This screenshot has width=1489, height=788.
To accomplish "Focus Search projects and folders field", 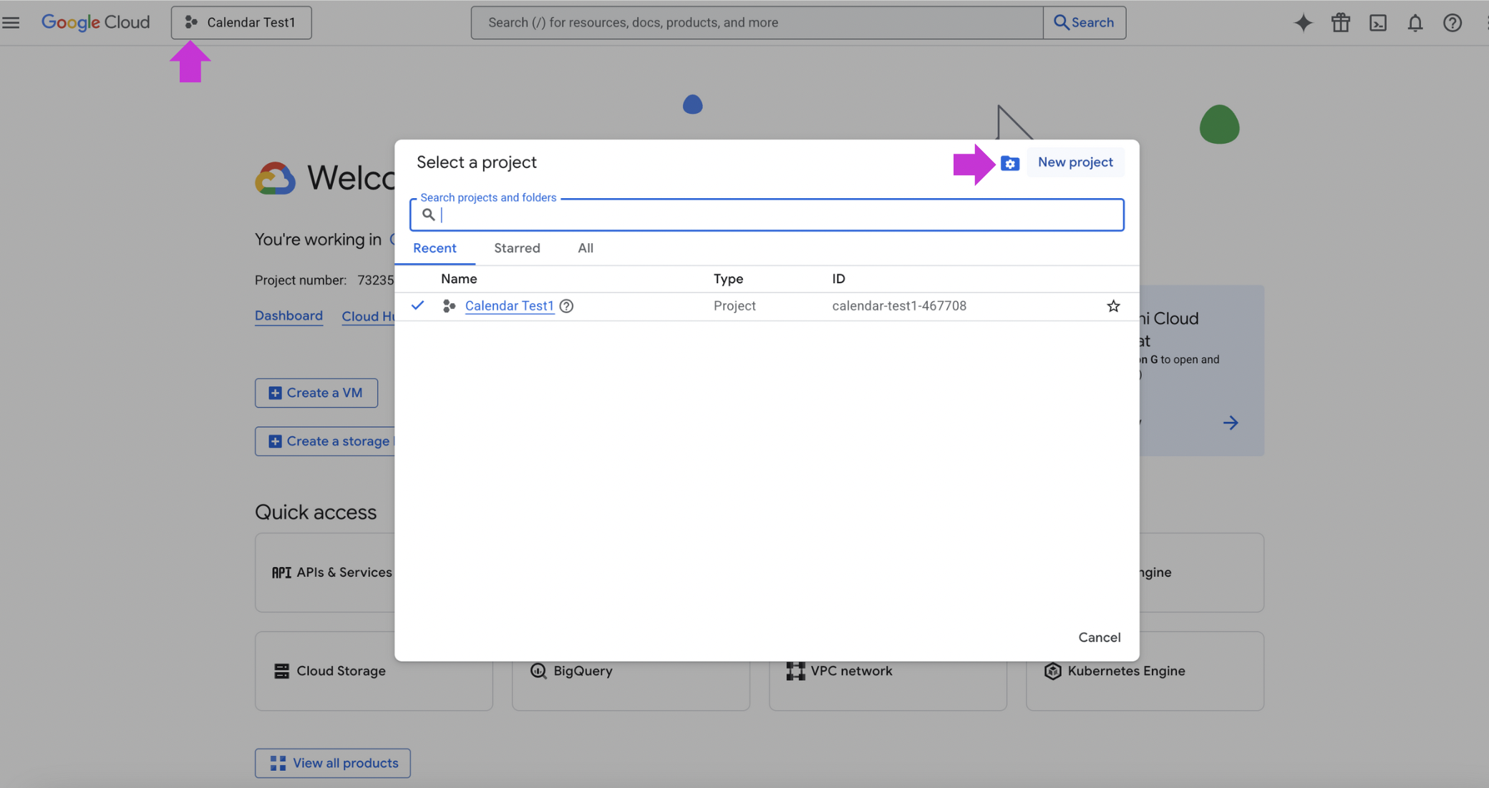I will [767, 215].
